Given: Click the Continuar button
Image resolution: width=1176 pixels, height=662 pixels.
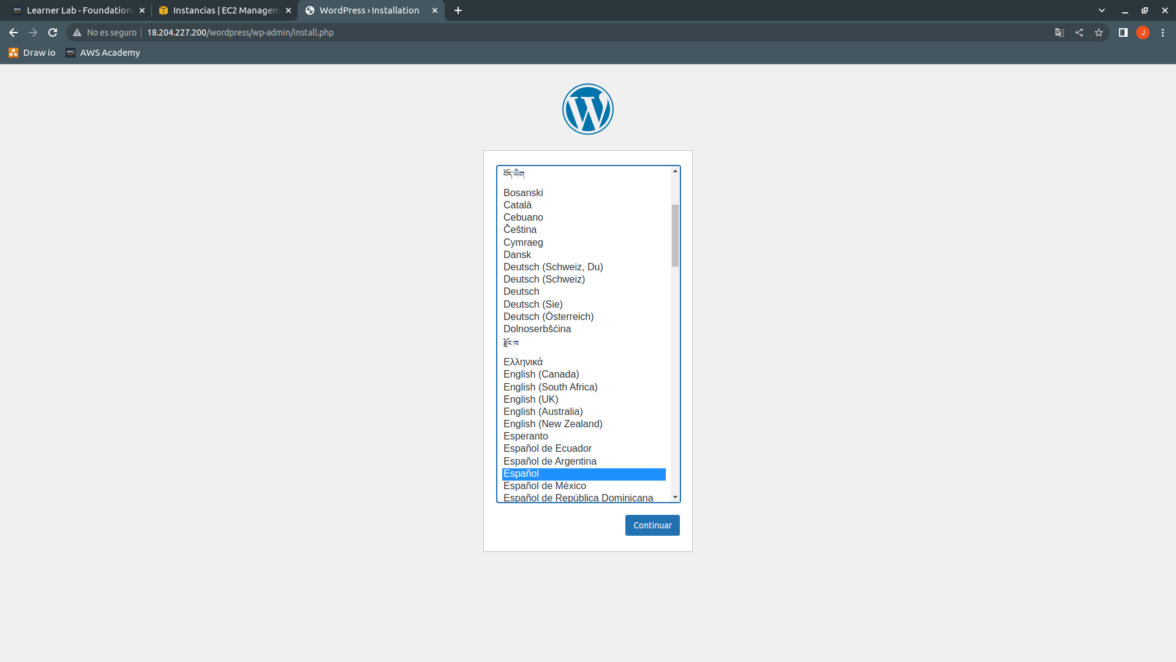Looking at the screenshot, I should click(652, 525).
